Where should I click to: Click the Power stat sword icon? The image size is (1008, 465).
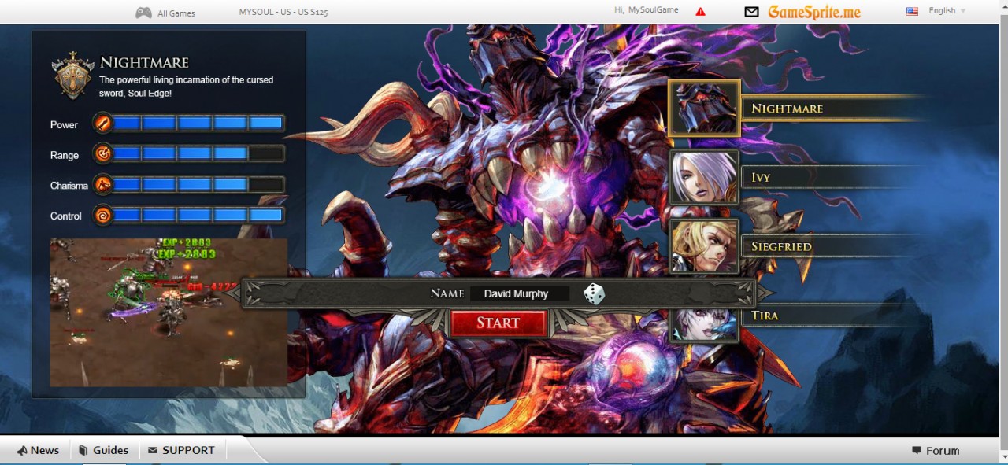coord(103,124)
